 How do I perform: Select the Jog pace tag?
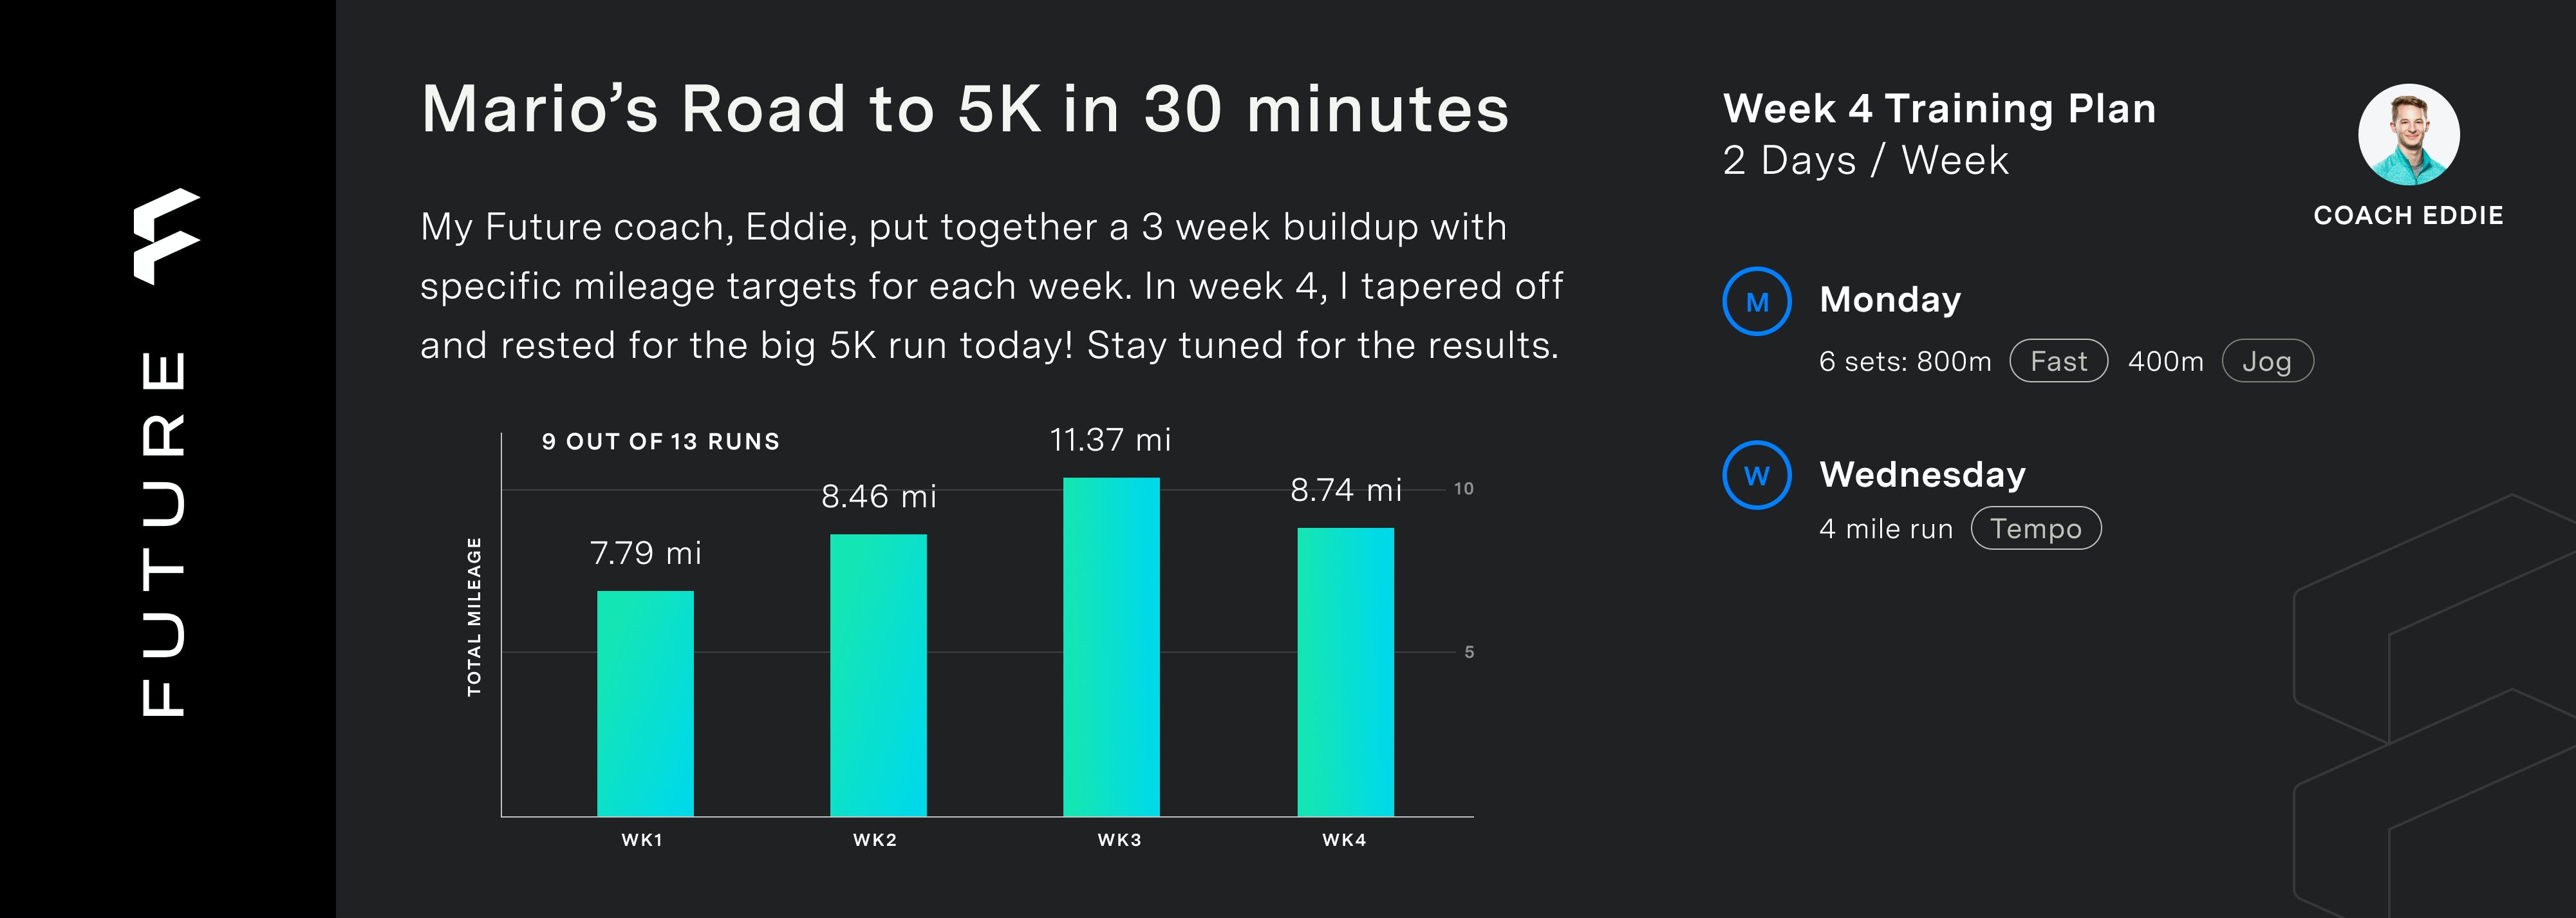click(x=2267, y=361)
